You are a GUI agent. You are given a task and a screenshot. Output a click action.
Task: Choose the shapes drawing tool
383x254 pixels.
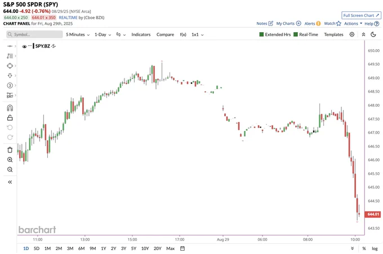10,66
